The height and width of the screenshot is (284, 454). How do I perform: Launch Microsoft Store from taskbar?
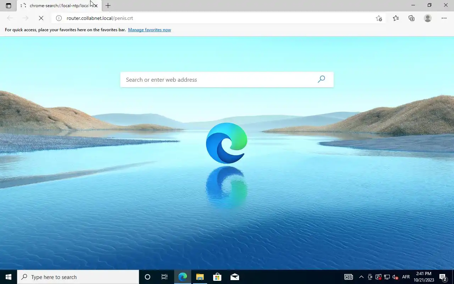217,277
